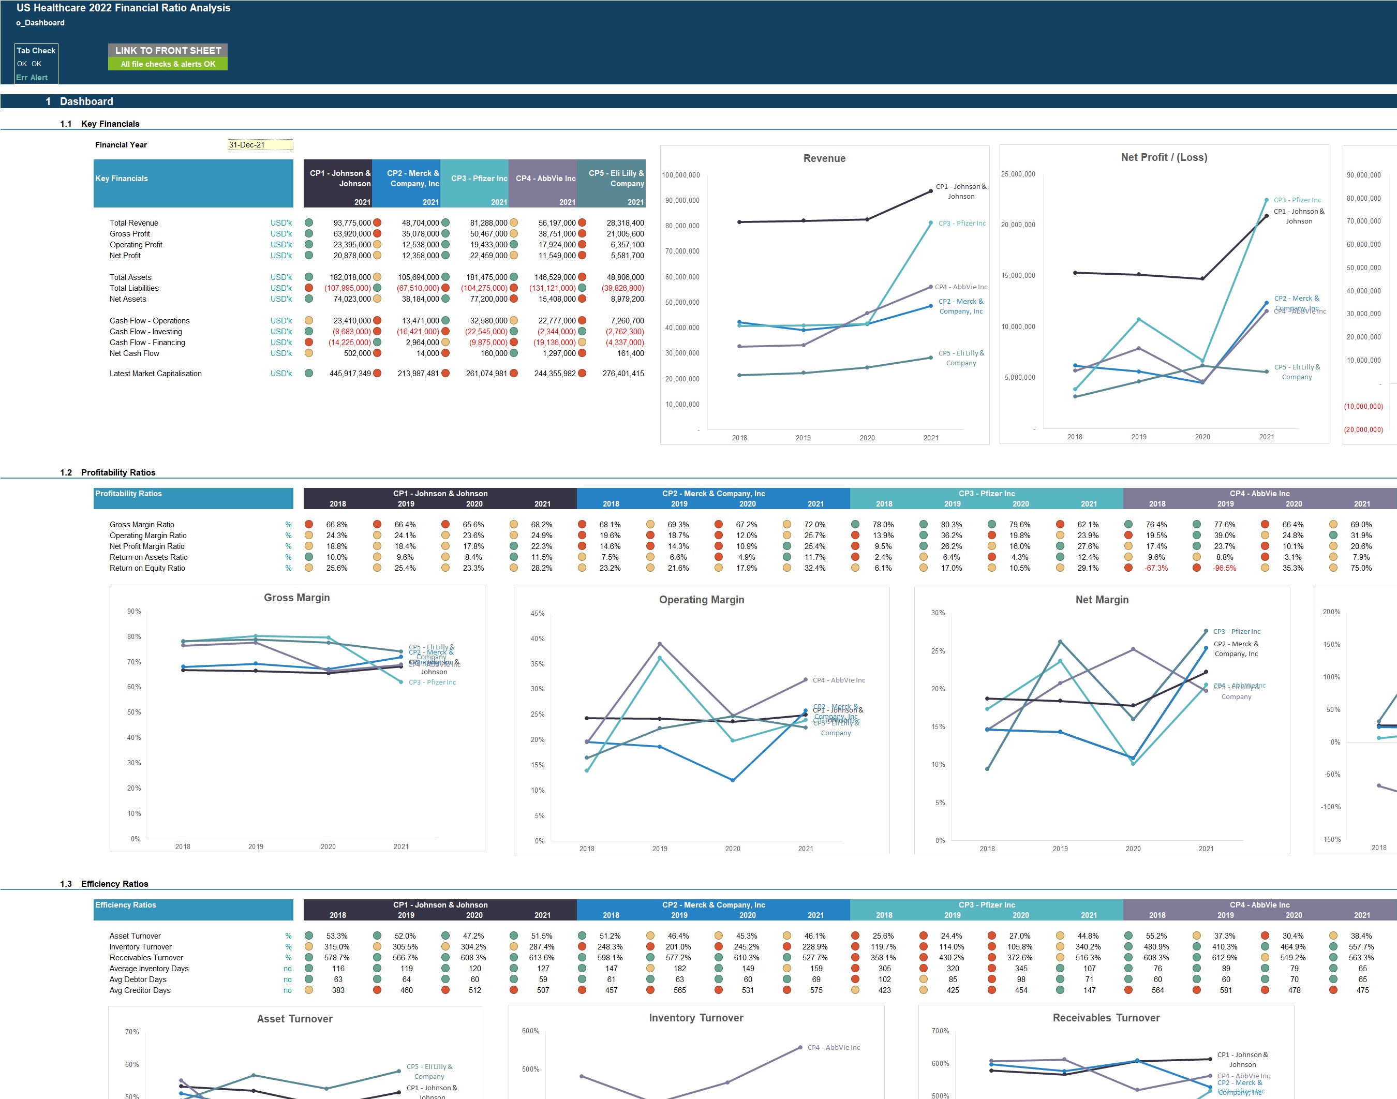This screenshot has width=1397, height=1099.
Task: Select the CP2 - Merck & Company 2021 header in Key Financials
Action: (x=406, y=183)
